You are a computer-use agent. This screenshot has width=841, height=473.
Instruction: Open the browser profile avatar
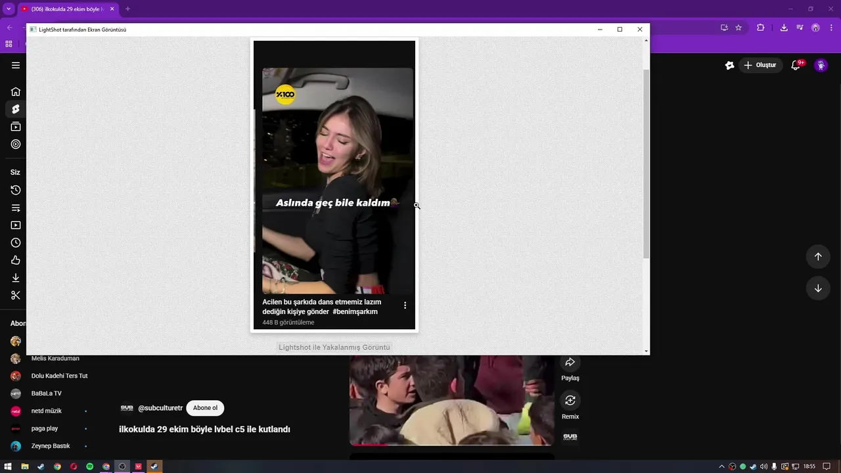pyautogui.click(x=815, y=28)
